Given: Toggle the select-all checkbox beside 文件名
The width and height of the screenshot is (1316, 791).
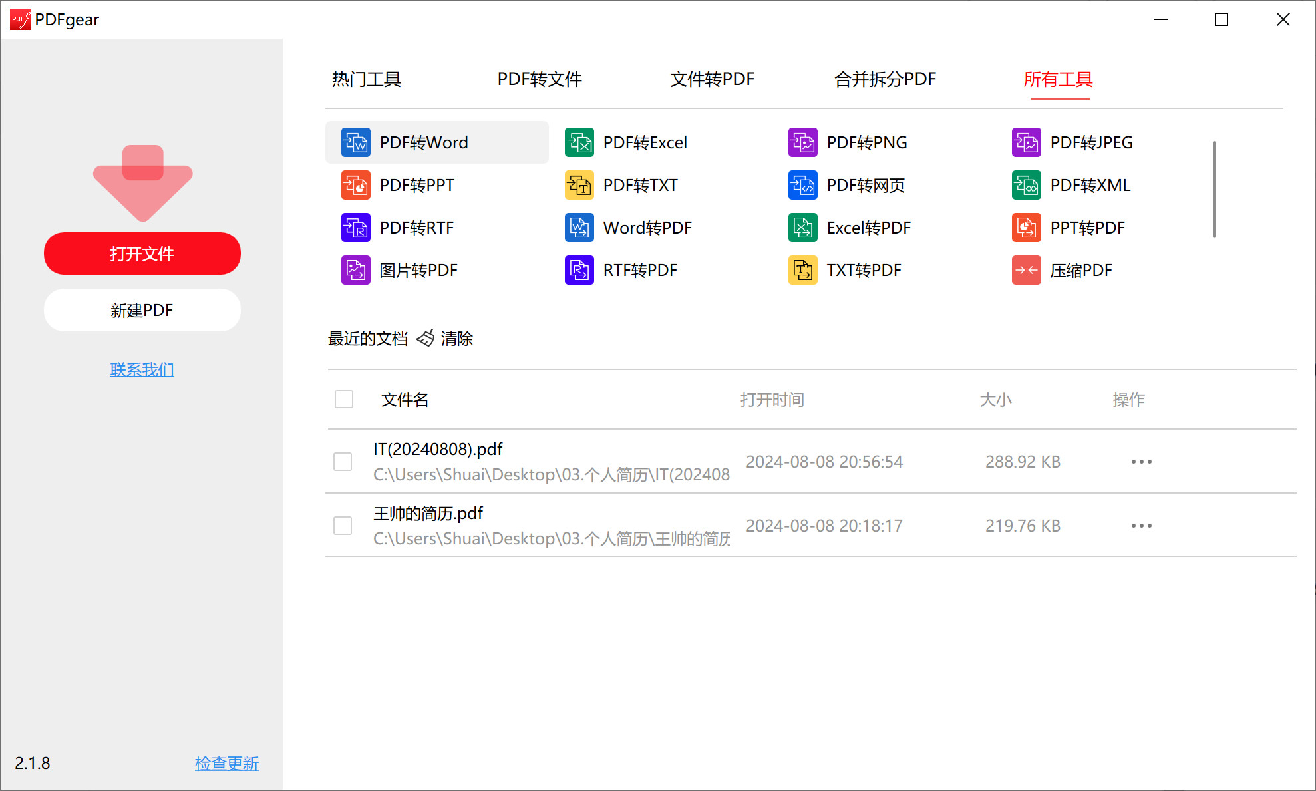Looking at the screenshot, I should point(344,399).
